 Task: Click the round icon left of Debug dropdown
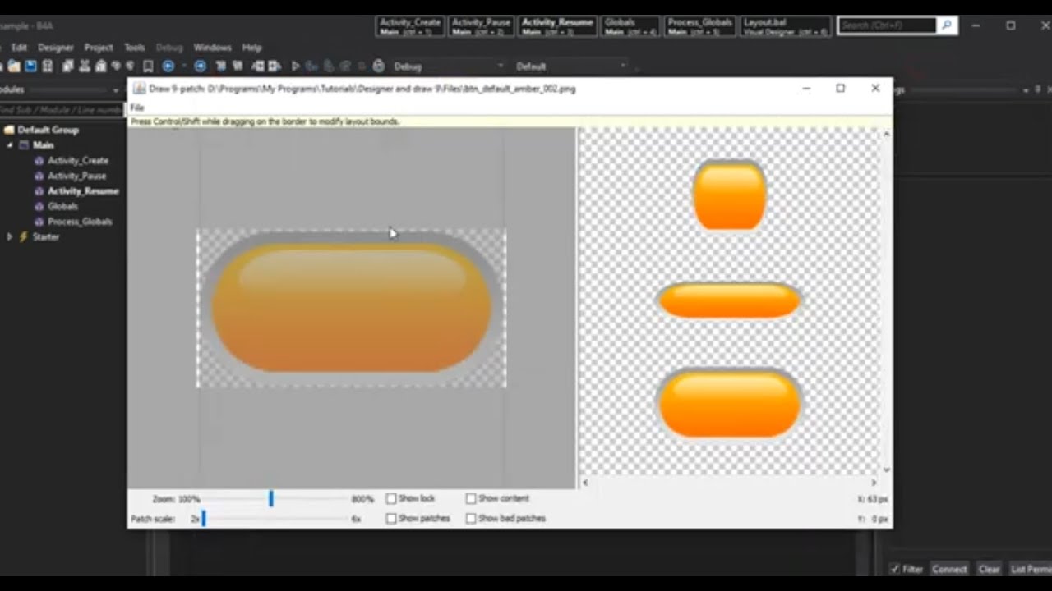[x=378, y=66]
